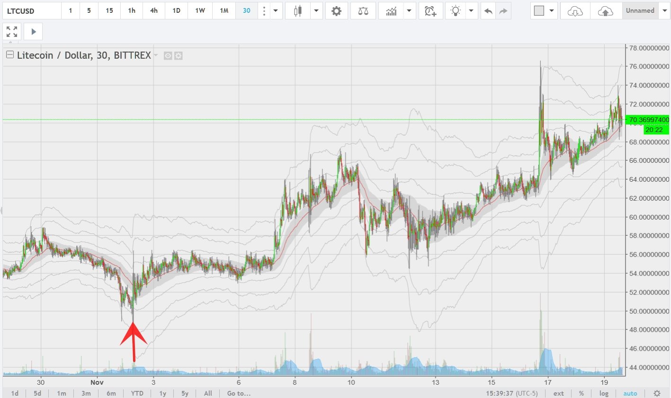This screenshot has width=671, height=398.
Task: Toggle percentage scale % button
Action: pos(582,393)
